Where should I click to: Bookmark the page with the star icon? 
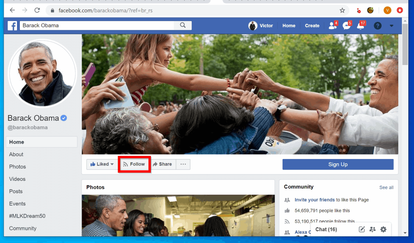[342, 10]
